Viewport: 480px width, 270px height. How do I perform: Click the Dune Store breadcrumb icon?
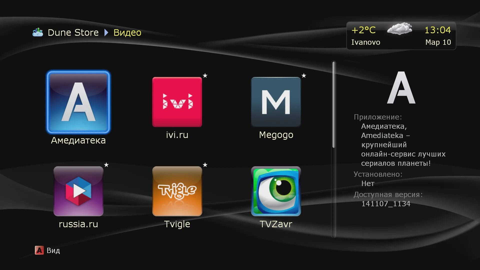(x=37, y=32)
